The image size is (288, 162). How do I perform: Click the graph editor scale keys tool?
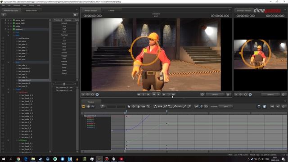(143, 107)
